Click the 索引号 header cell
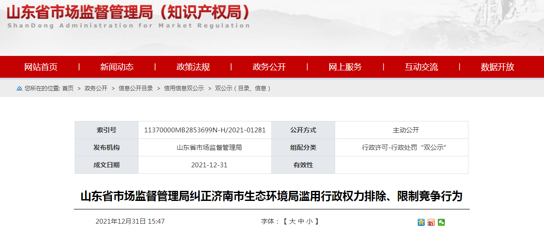Viewport: 544px width, 228px height. (107, 130)
